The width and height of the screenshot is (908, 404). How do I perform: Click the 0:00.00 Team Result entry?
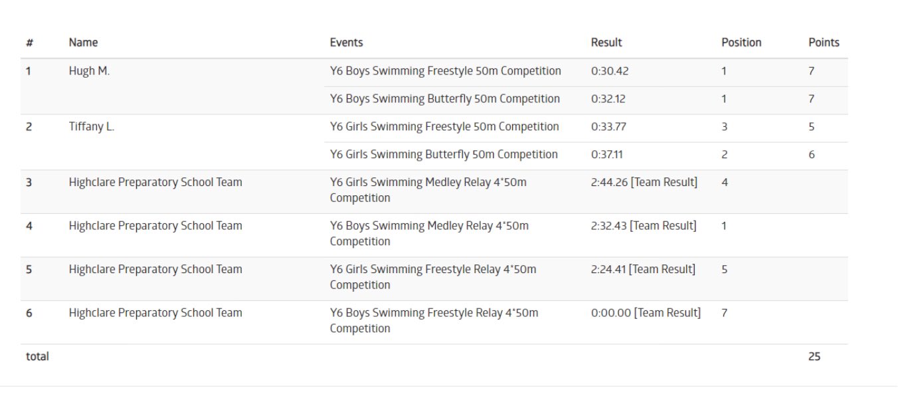coord(646,313)
